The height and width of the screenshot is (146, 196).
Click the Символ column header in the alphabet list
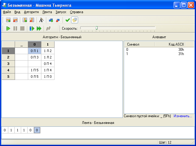(x=139, y=44)
